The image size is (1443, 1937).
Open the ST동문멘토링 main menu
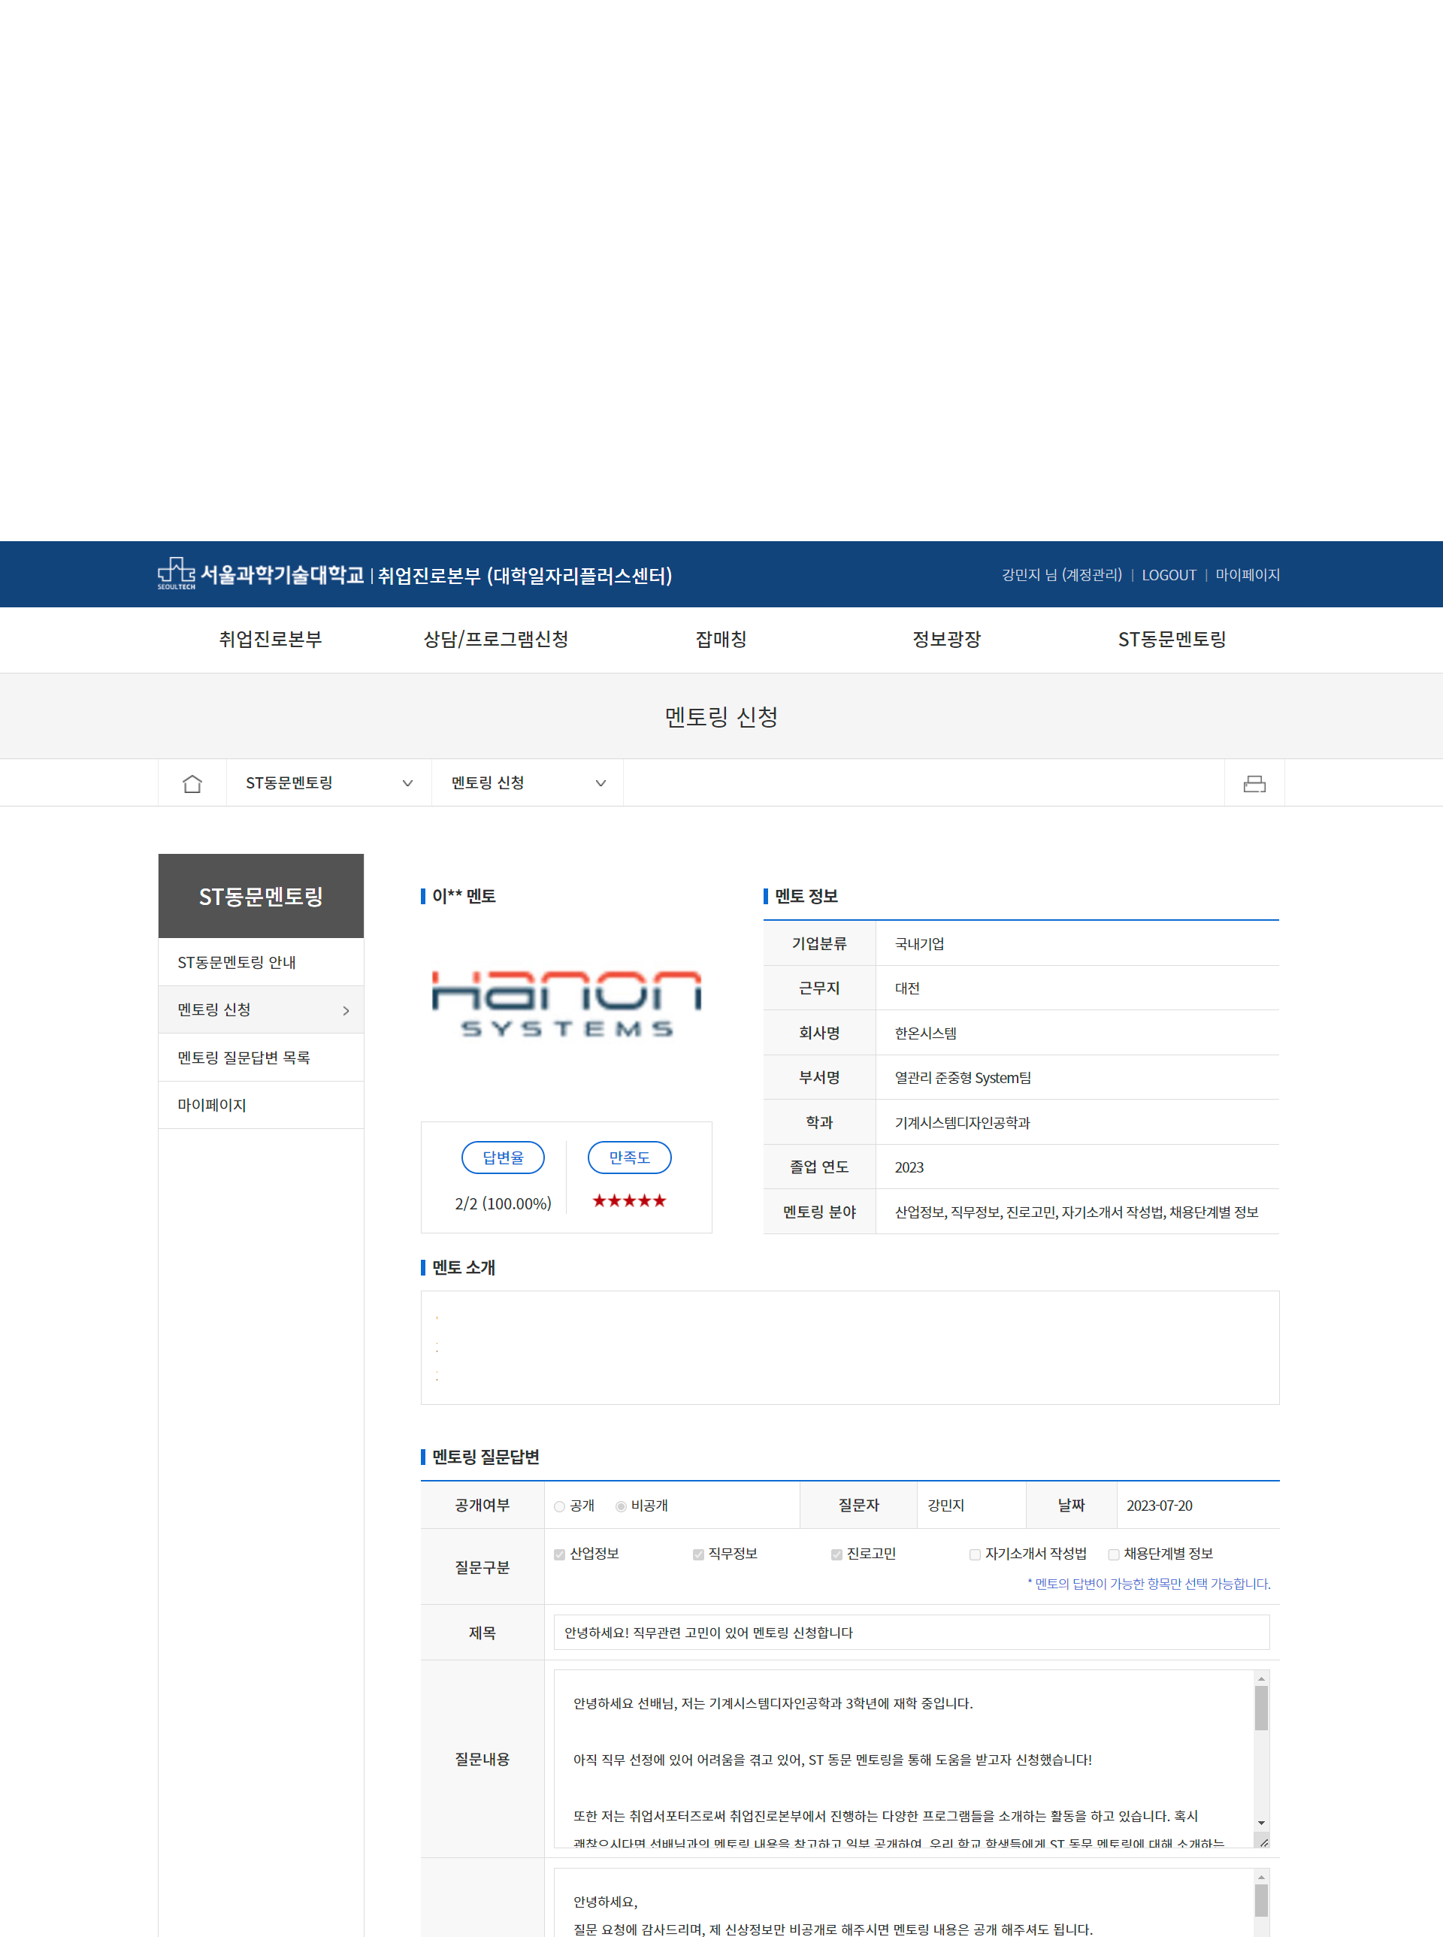point(1172,640)
